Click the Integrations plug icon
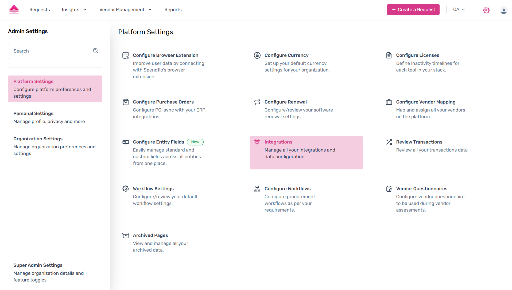Viewport: 512px width, 290px height. pyautogui.click(x=257, y=142)
